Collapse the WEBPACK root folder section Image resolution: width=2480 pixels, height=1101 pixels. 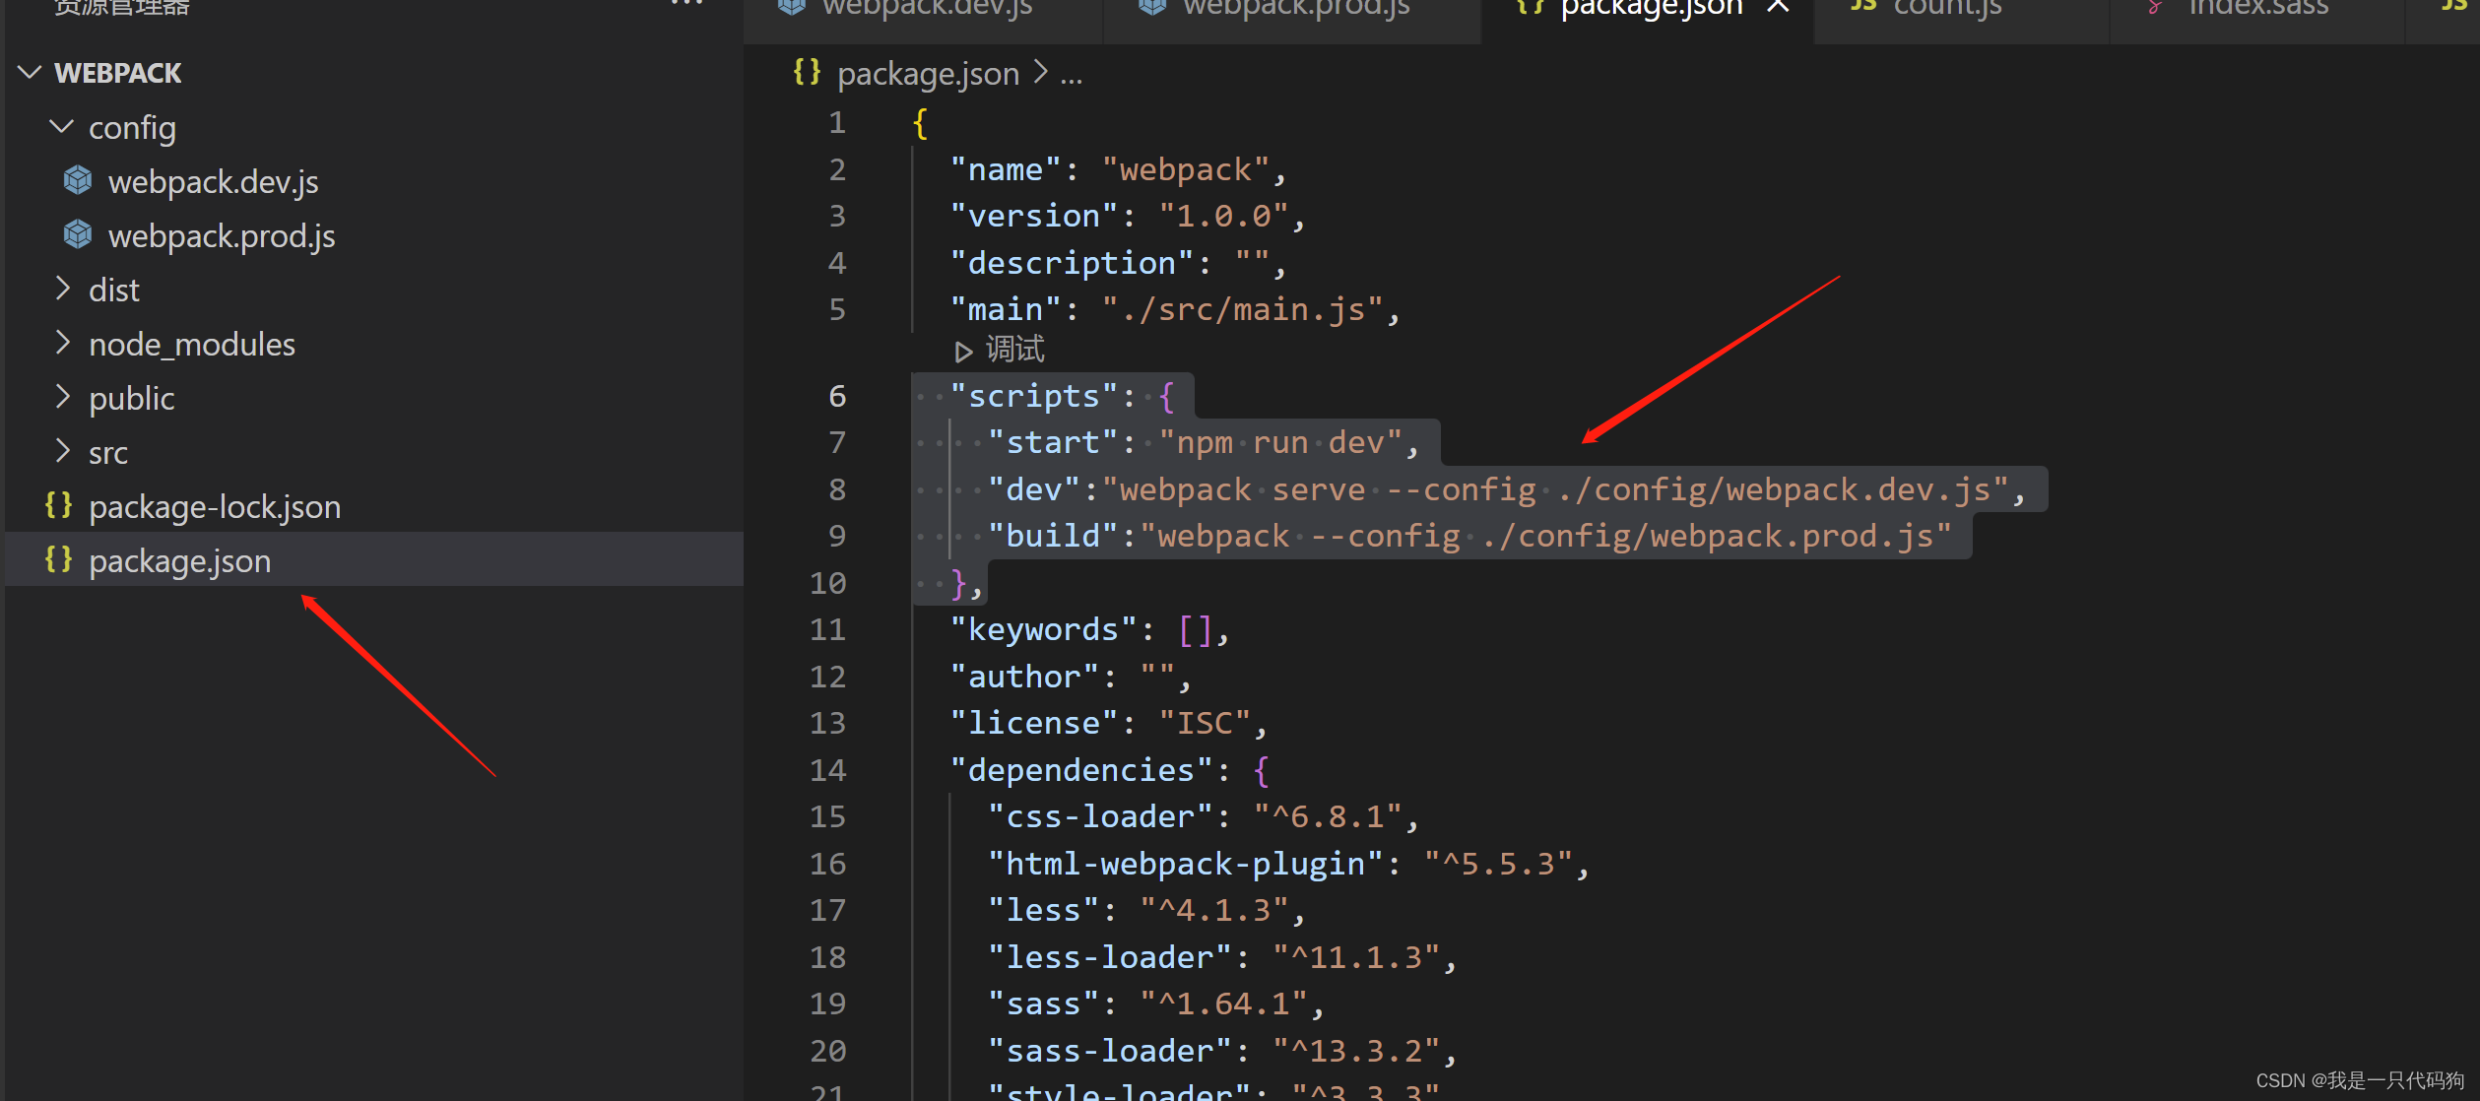click(31, 73)
